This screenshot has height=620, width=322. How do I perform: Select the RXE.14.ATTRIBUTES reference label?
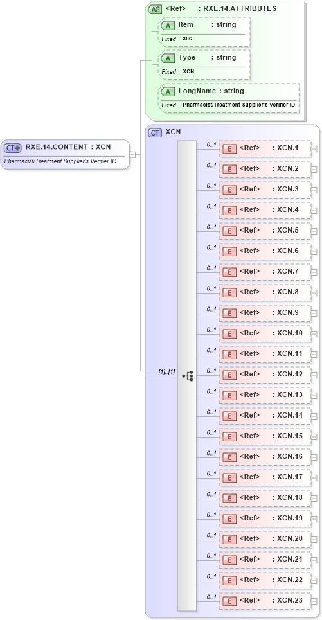(x=220, y=8)
